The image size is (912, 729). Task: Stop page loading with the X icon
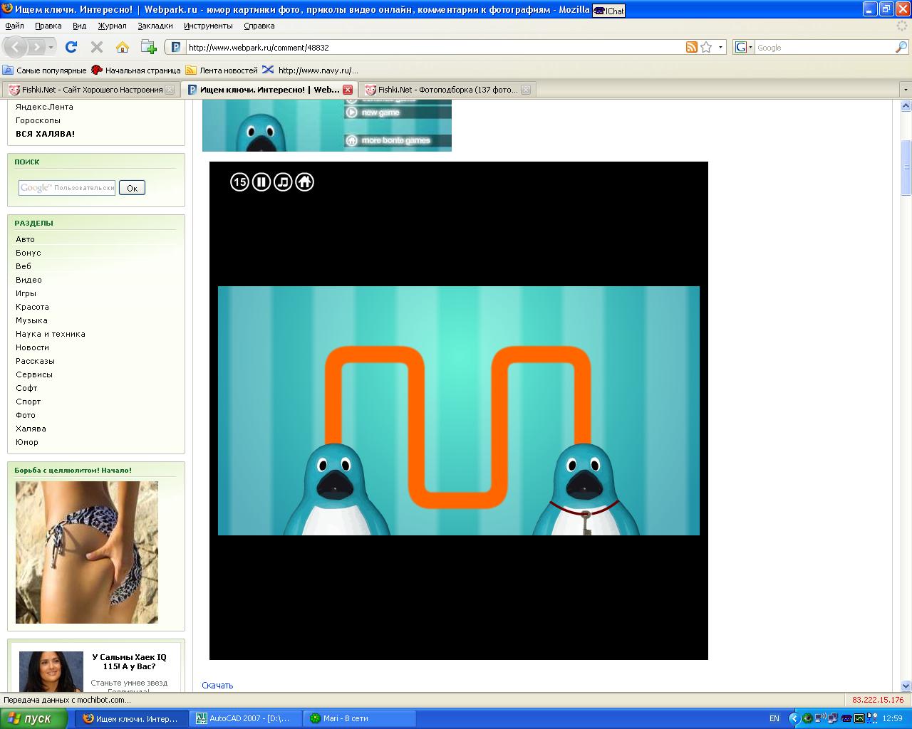coord(97,47)
